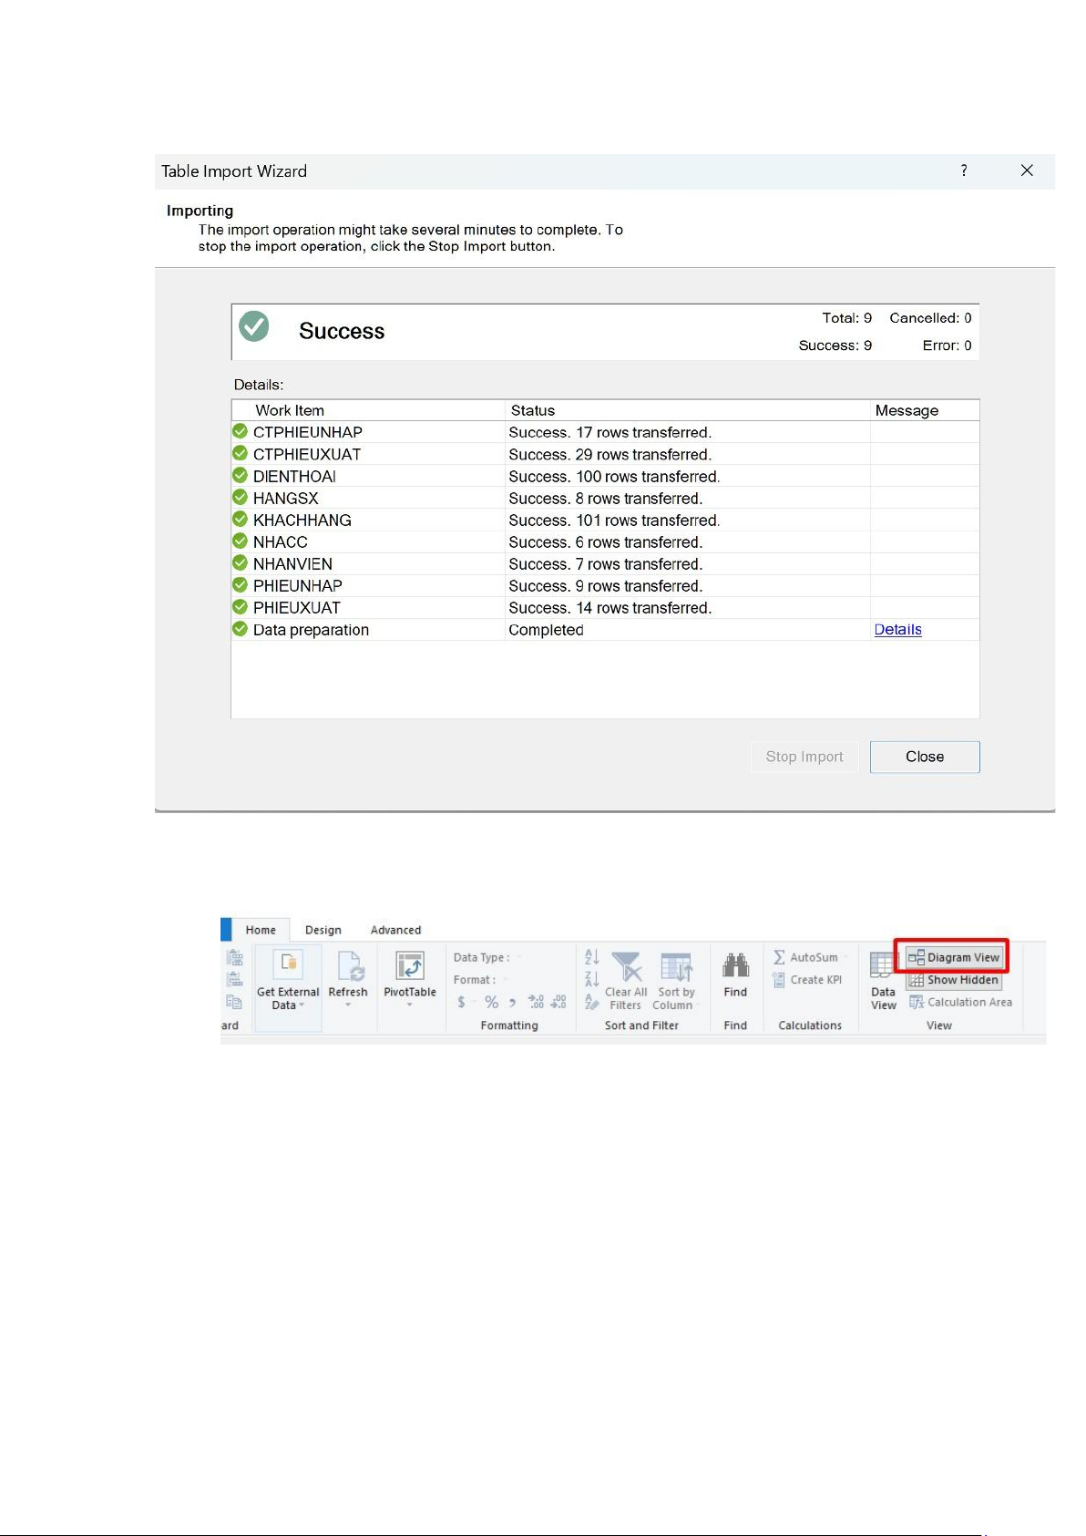Sort A to Z ascending
Image resolution: width=1086 pixels, height=1536 pixels.
point(591,957)
